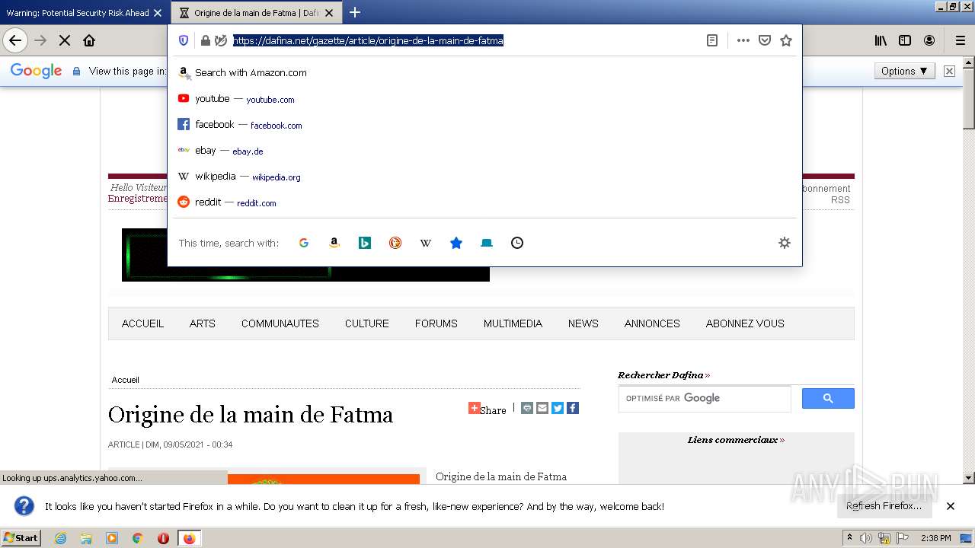The image size is (975, 548).
Task: Toggle reader view icon in address bar
Action: pos(712,40)
